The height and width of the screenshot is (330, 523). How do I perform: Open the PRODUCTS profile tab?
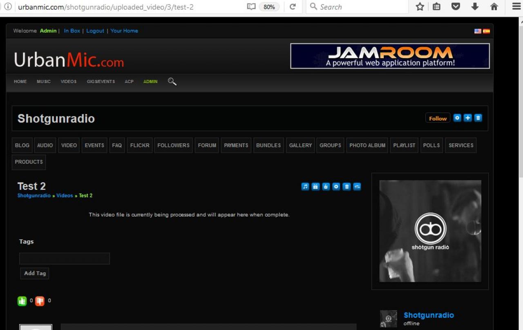[29, 162]
